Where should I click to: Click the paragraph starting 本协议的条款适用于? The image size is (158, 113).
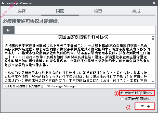76,77
